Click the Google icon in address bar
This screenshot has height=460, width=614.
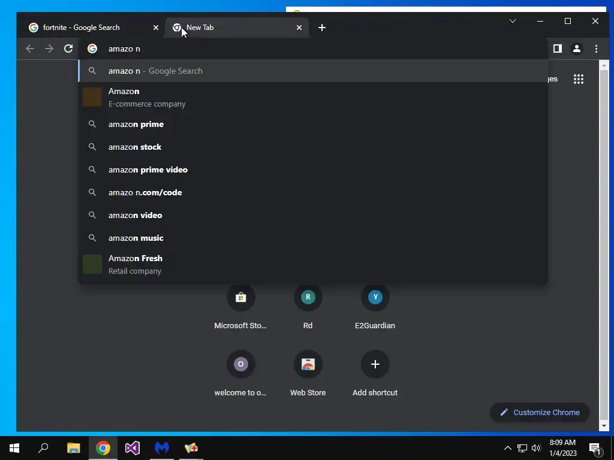(92, 49)
